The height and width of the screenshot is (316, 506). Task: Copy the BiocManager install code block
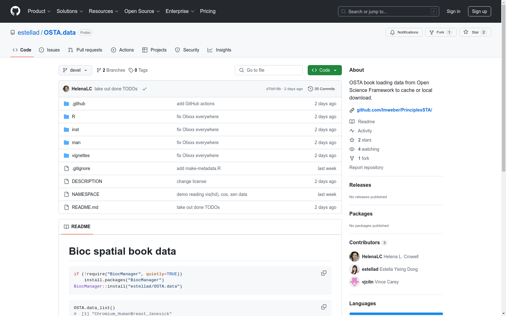tap(324, 273)
